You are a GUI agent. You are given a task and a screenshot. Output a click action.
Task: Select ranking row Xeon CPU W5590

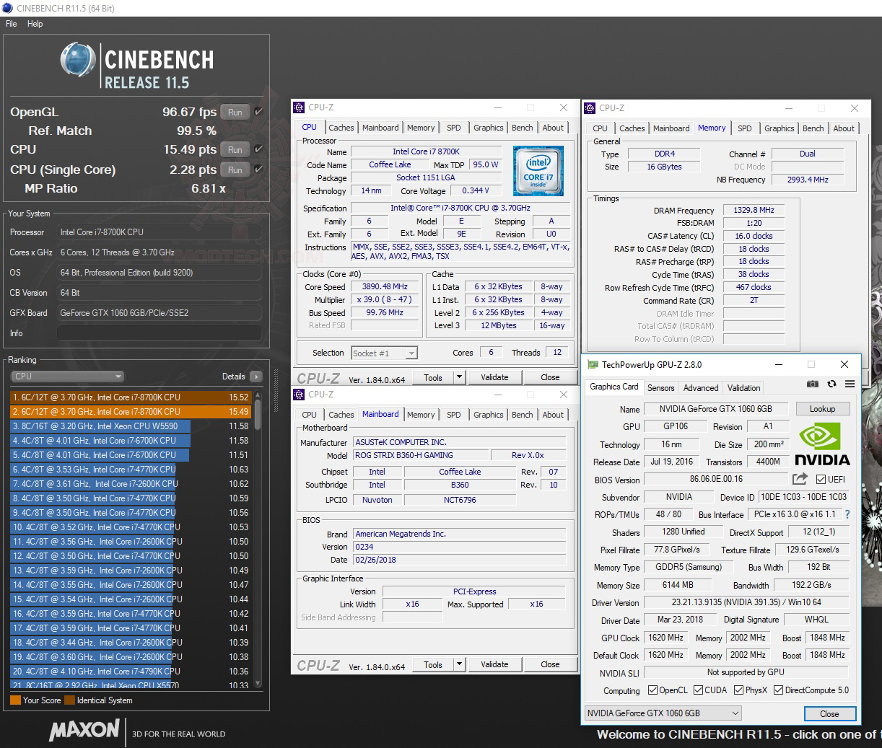[130, 426]
